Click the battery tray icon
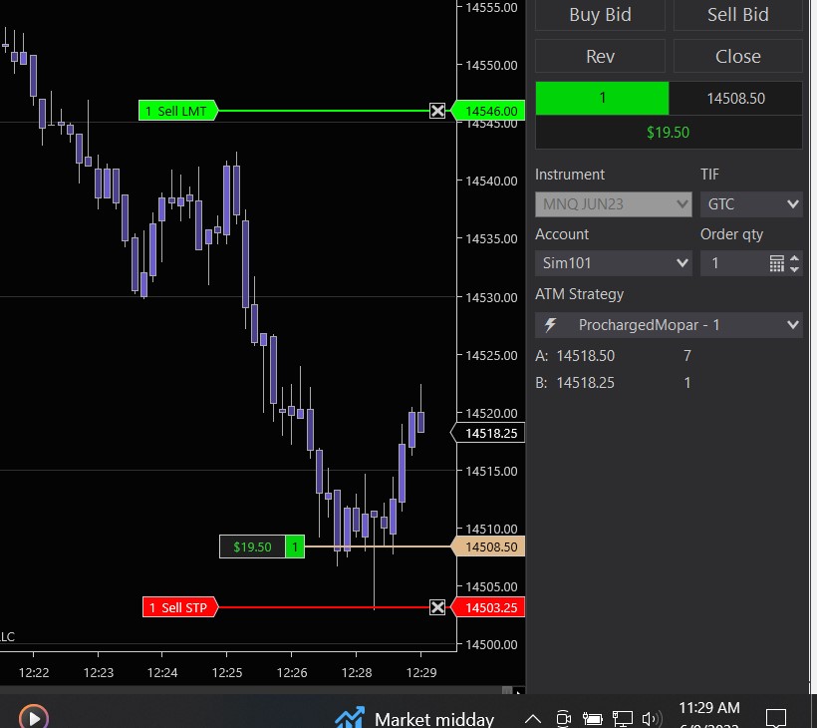The width and height of the screenshot is (817, 728). point(592,719)
